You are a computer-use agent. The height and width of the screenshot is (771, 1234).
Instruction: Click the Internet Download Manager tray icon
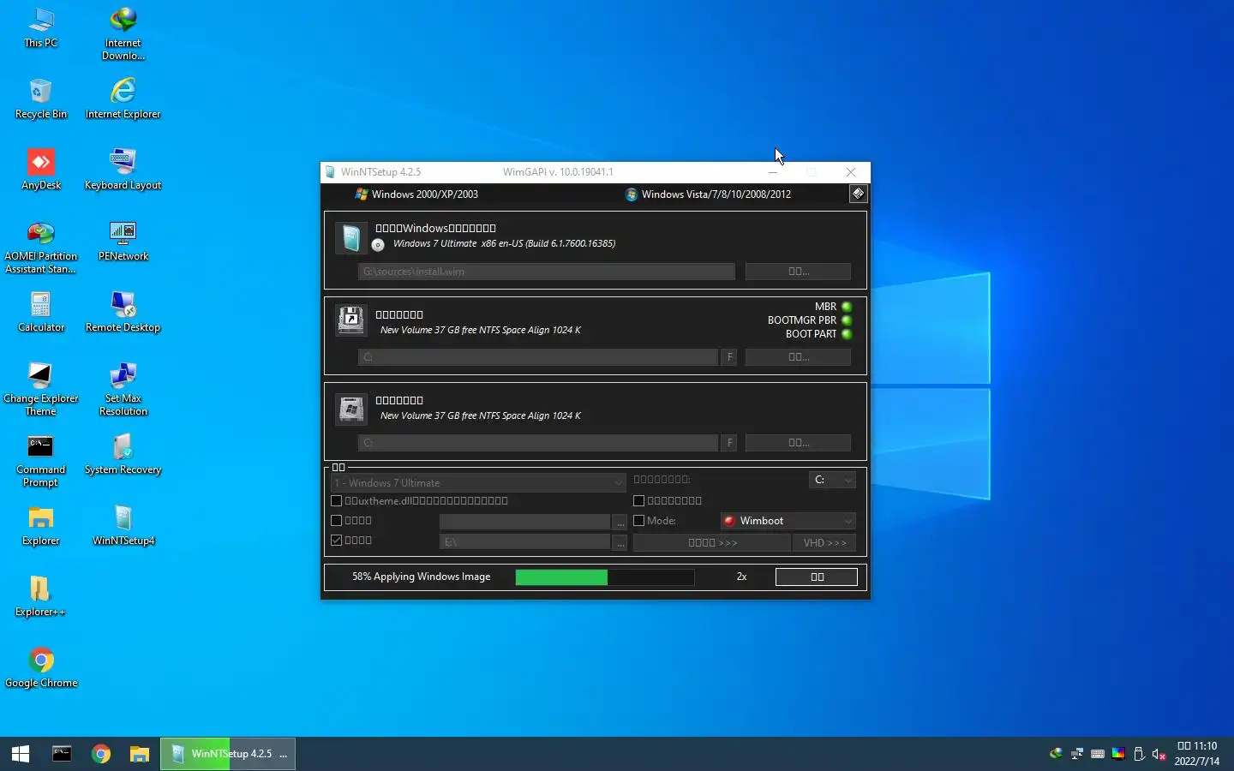pos(1057,754)
